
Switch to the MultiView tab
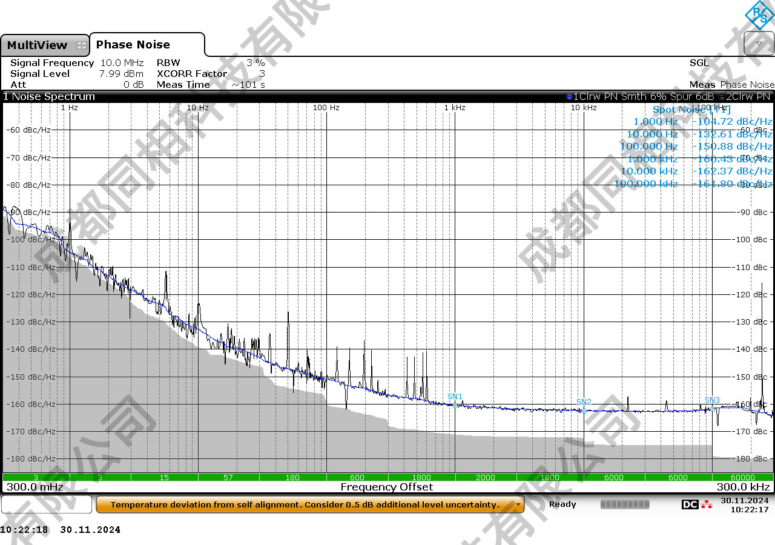[x=38, y=45]
